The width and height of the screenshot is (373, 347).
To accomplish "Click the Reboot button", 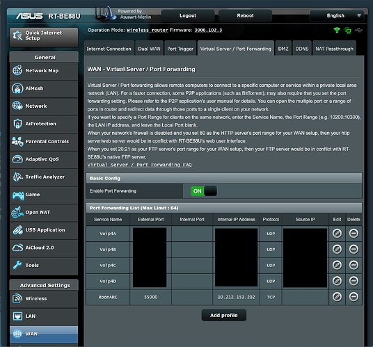I will click(245, 16).
